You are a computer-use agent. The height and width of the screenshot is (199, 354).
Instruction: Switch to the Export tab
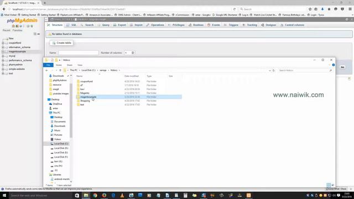(119, 25)
